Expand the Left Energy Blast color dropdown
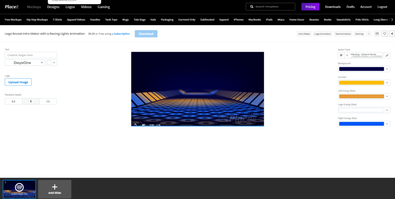This screenshot has width=395, height=199. [387, 96]
